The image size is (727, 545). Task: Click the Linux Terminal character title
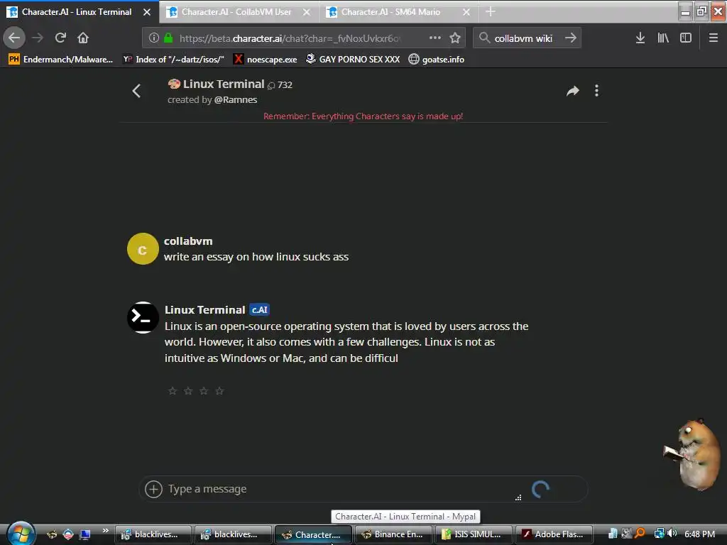point(224,84)
